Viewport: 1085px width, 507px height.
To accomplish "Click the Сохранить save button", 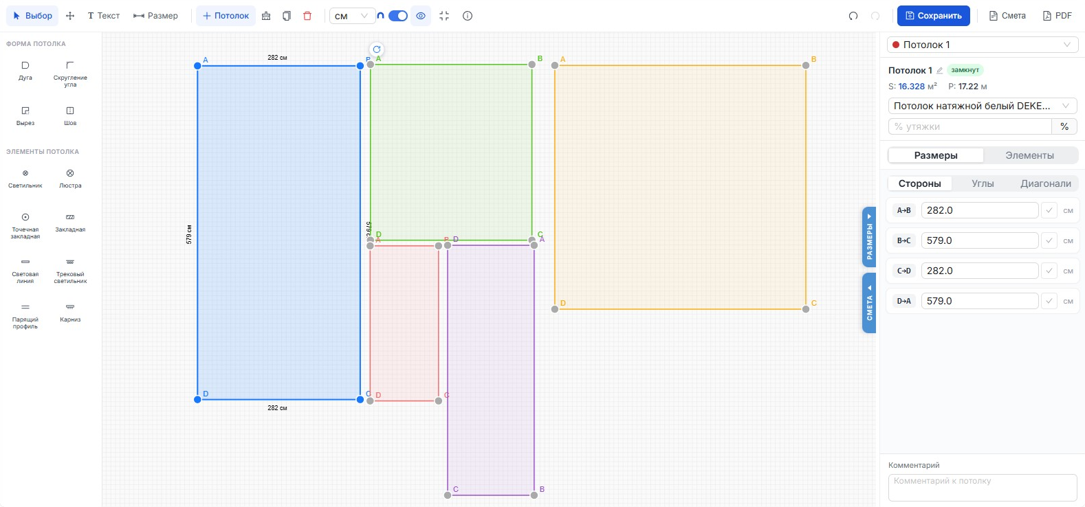I will click(933, 16).
